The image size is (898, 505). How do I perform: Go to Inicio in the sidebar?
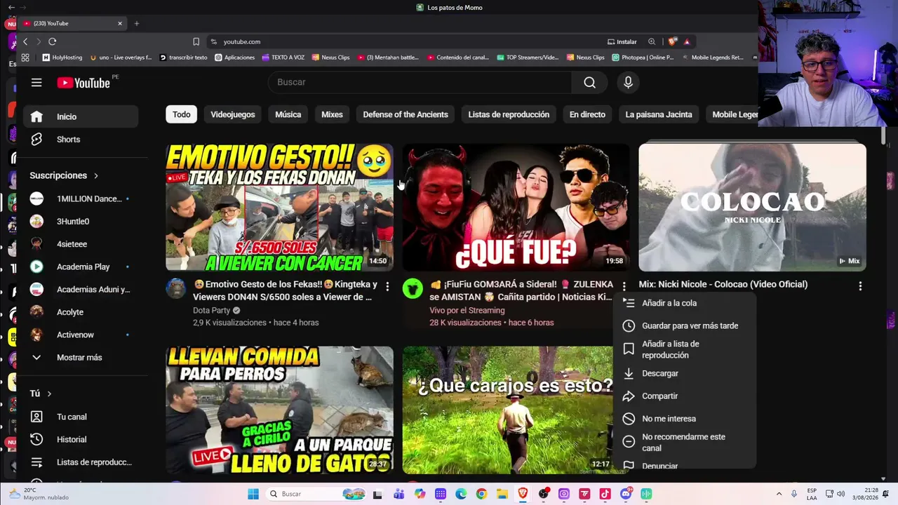pyautogui.click(x=81, y=116)
